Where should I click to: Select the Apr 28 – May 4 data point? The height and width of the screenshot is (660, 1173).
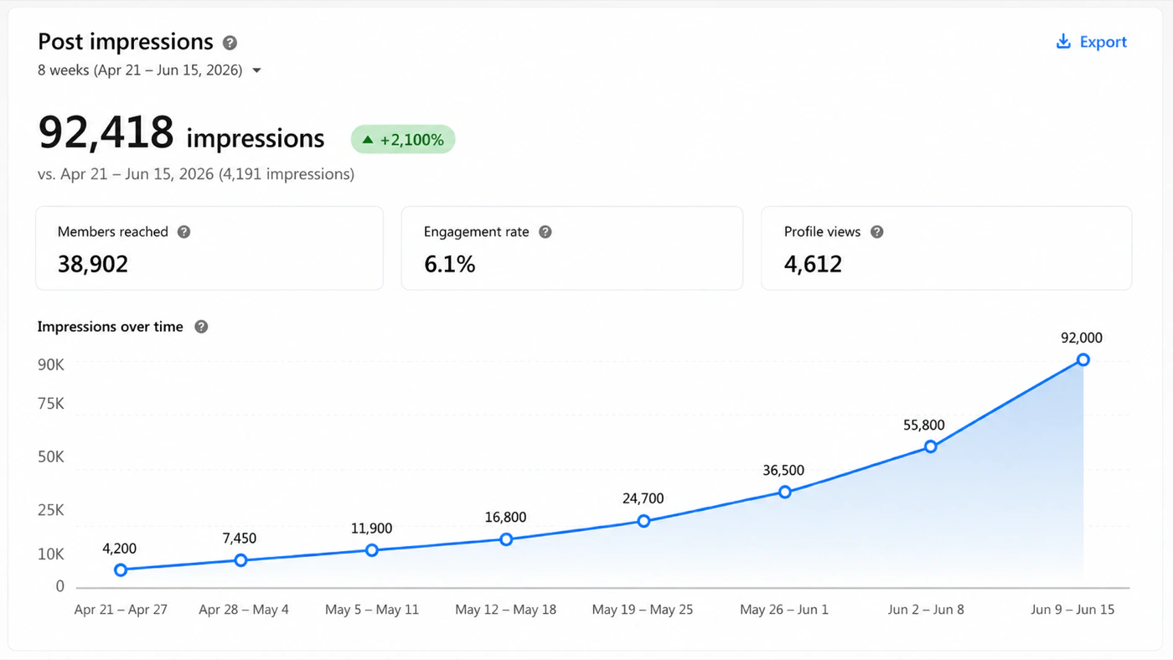tap(240, 560)
